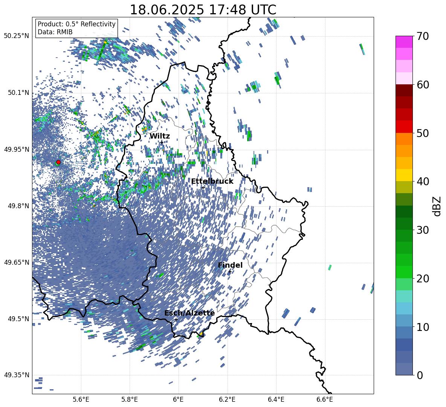Screen dimensions: 446x407
Task: Click the Esch/Alzette city label
Action: tap(189, 313)
